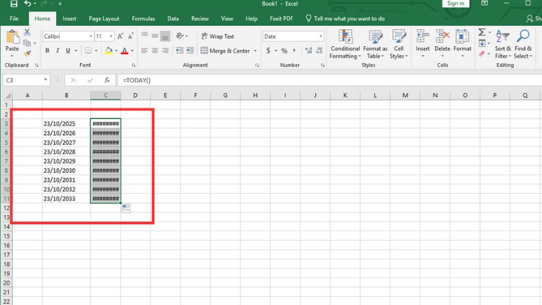
Task: Click the Format Painter brush icon
Action: point(27,53)
